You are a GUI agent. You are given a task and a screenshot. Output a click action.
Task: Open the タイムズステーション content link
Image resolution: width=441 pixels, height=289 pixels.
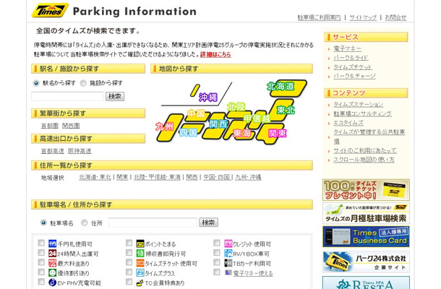coord(358,104)
